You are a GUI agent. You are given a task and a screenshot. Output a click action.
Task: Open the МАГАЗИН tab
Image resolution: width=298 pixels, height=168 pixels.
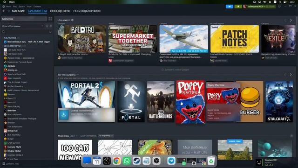19,11
